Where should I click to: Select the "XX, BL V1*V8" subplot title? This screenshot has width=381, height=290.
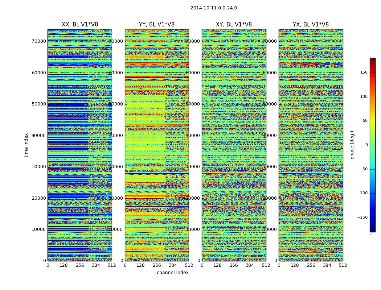click(80, 25)
